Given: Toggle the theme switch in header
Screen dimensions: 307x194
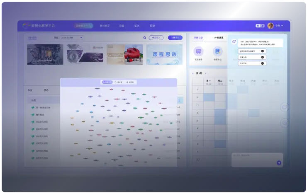Looking at the screenshot, I should tap(260, 26).
